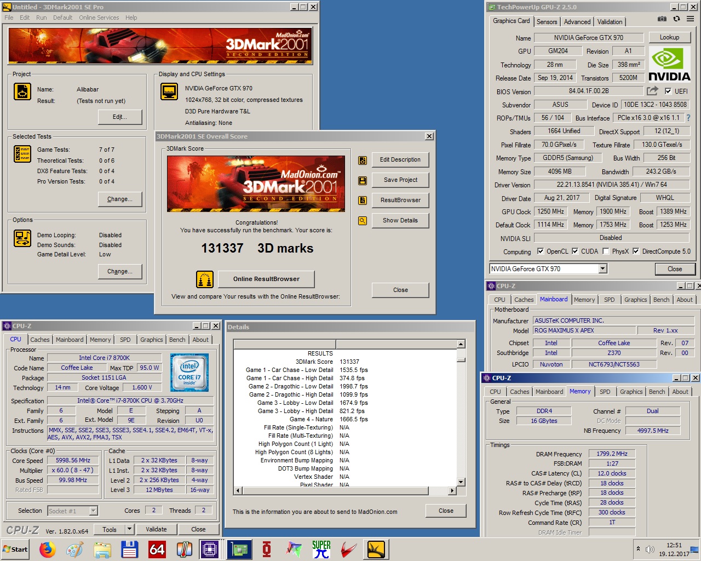This screenshot has width=701, height=561.
Task: Open the File menu in 3DMark2001
Action: 9,18
